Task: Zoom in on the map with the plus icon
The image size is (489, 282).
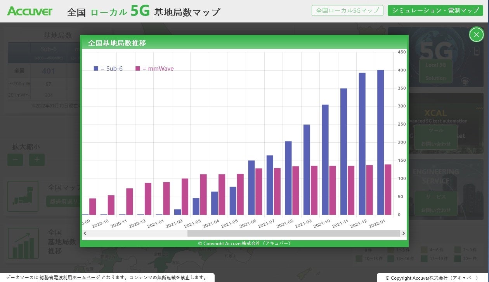Action: [x=37, y=159]
